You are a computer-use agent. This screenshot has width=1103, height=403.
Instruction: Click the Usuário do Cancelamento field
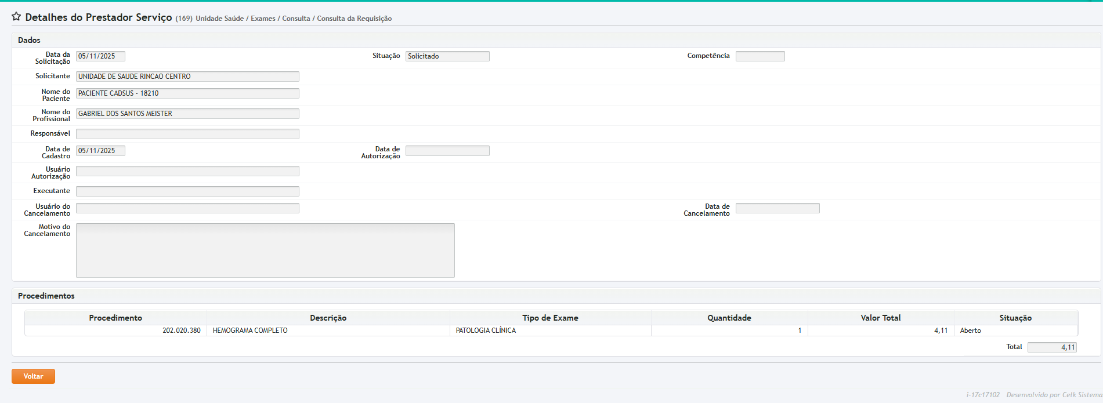[x=187, y=208]
